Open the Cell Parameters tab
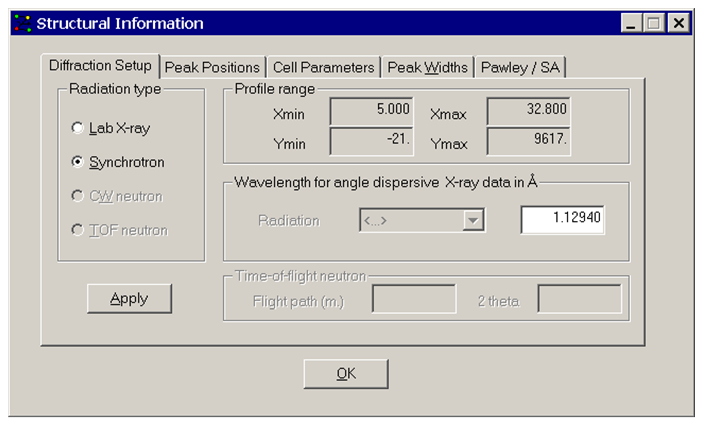 click(323, 68)
